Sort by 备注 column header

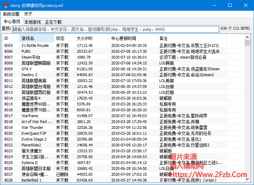(192, 38)
